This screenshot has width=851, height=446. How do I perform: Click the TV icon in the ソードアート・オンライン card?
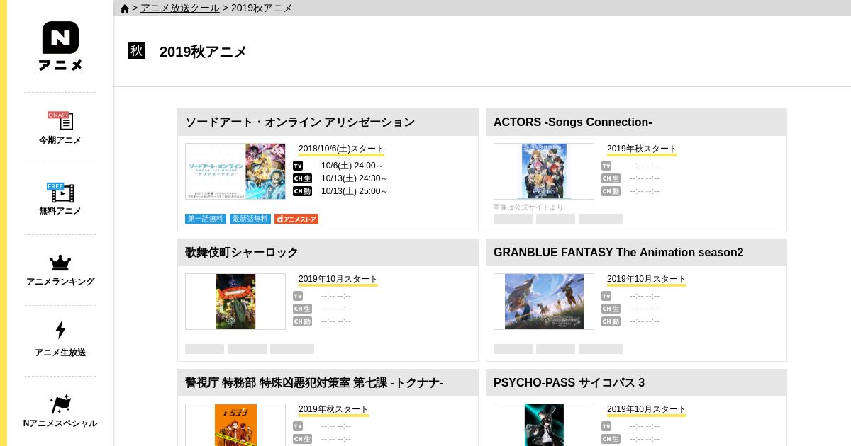(298, 166)
